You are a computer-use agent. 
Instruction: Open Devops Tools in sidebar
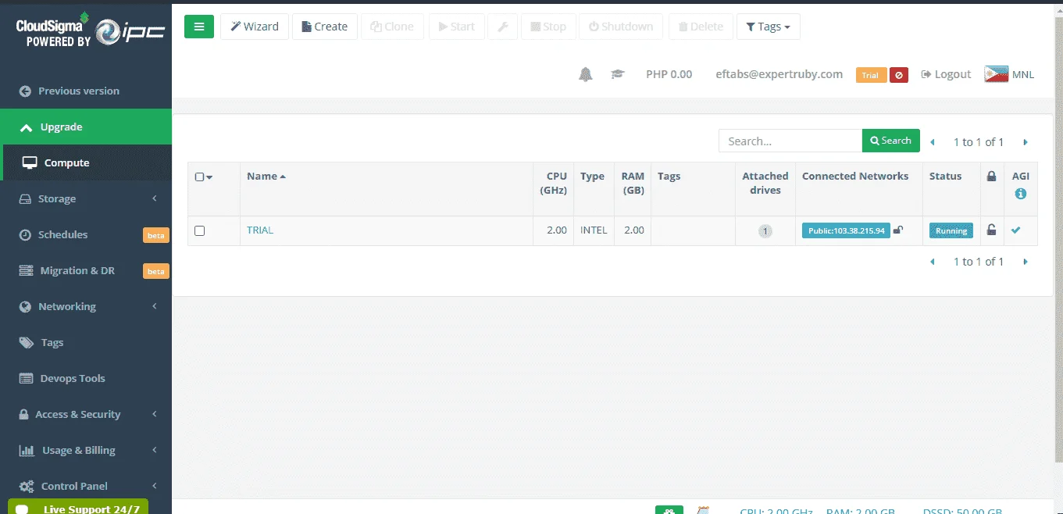pos(86,378)
